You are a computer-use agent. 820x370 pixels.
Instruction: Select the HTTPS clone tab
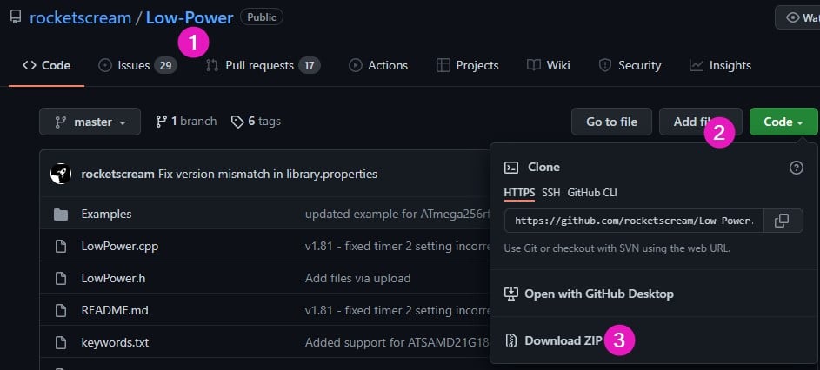click(x=519, y=192)
